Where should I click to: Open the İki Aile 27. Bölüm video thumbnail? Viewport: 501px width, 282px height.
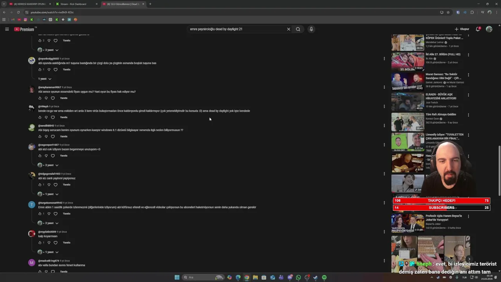[x=407, y=61]
